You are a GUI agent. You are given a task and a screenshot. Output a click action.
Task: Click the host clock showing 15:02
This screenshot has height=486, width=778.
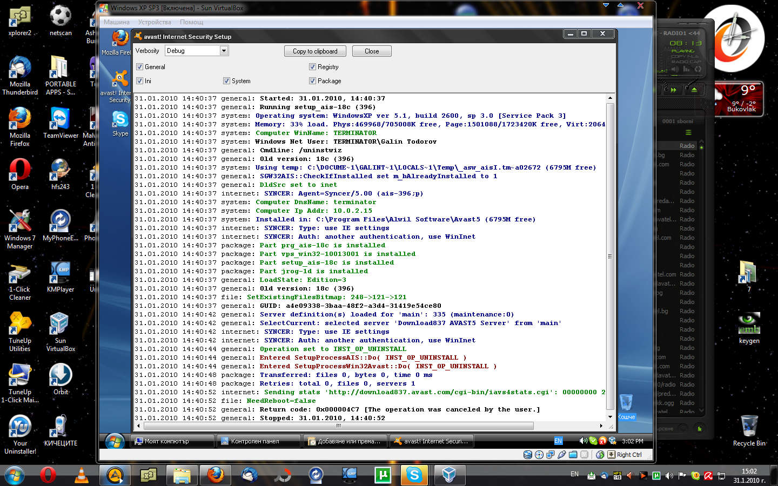pyautogui.click(x=749, y=475)
